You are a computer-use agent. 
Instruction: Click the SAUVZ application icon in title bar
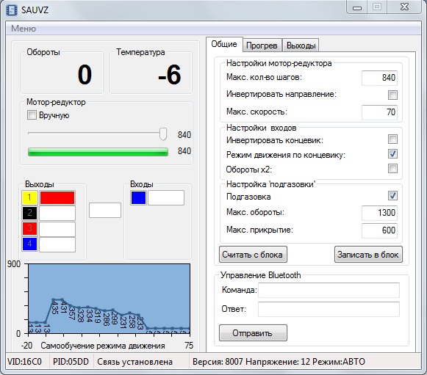[x=12, y=10]
